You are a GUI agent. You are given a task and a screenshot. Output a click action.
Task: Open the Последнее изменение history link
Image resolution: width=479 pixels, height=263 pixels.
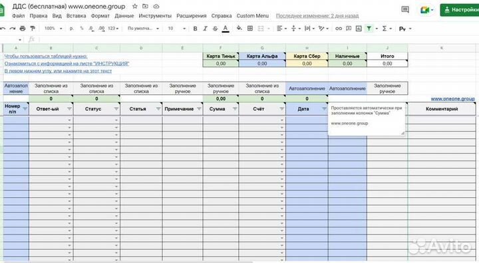pyautogui.click(x=317, y=16)
